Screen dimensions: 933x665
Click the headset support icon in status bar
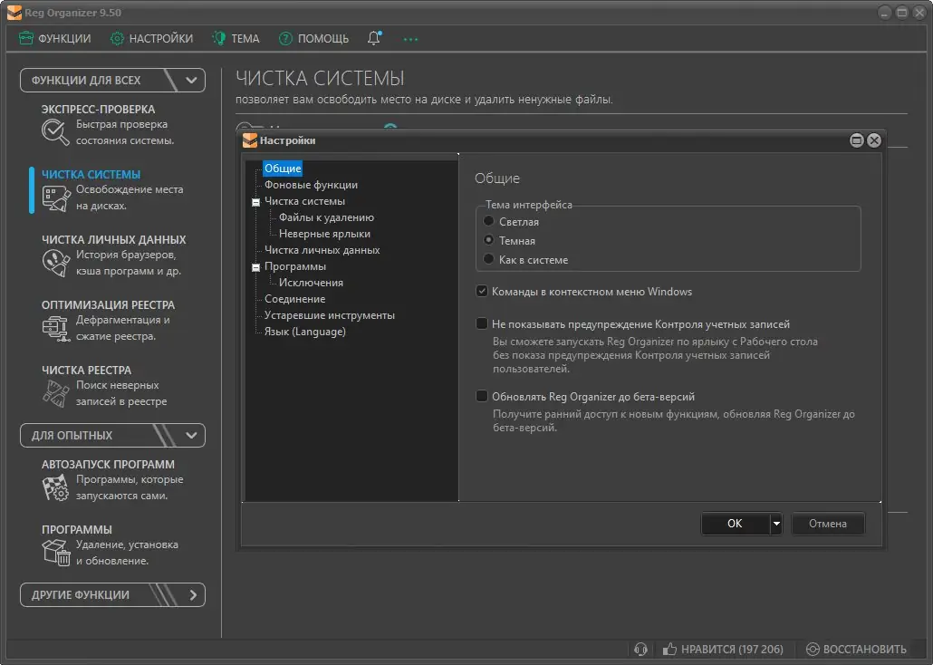(x=640, y=649)
